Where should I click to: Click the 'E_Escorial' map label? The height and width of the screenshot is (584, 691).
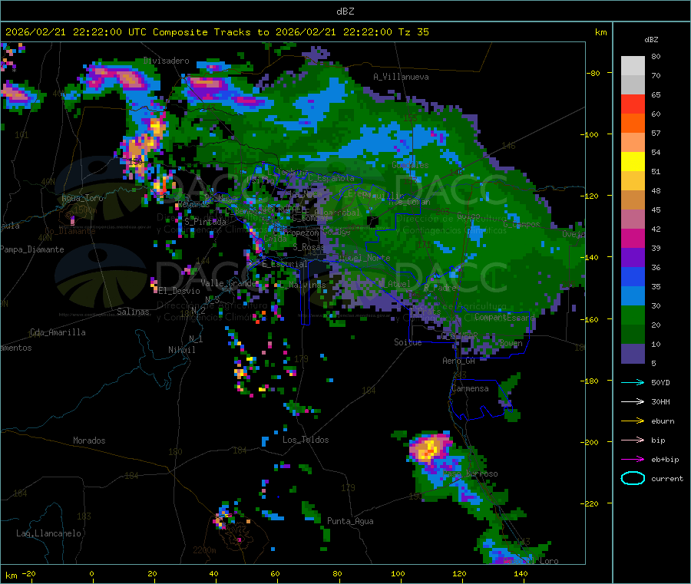point(285,264)
